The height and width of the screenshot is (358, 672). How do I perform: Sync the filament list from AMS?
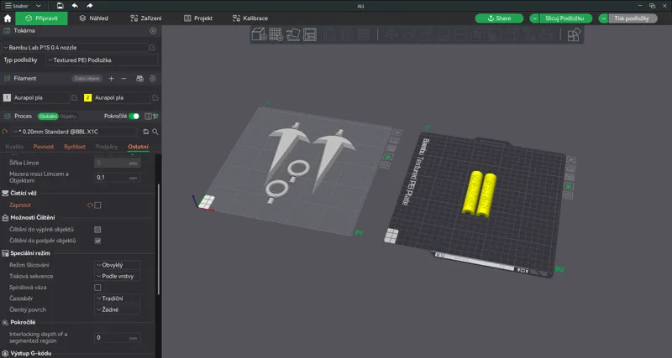(x=139, y=79)
